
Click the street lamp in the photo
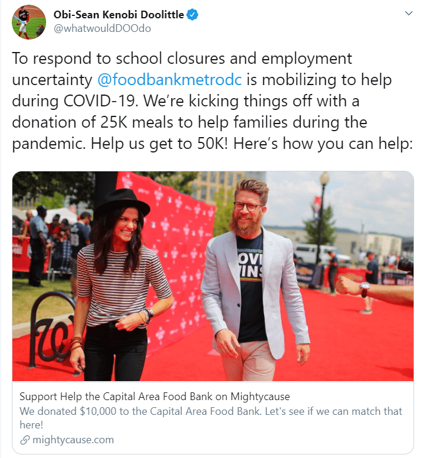point(323,216)
